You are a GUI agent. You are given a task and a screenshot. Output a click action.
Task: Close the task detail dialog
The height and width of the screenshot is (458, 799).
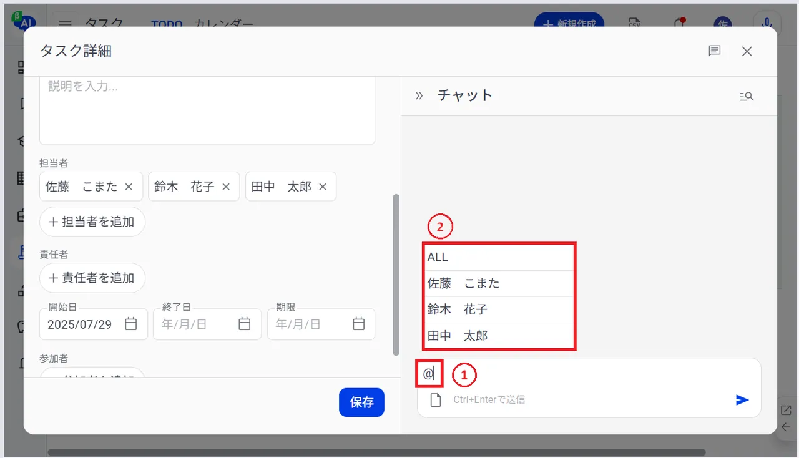point(747,51)
